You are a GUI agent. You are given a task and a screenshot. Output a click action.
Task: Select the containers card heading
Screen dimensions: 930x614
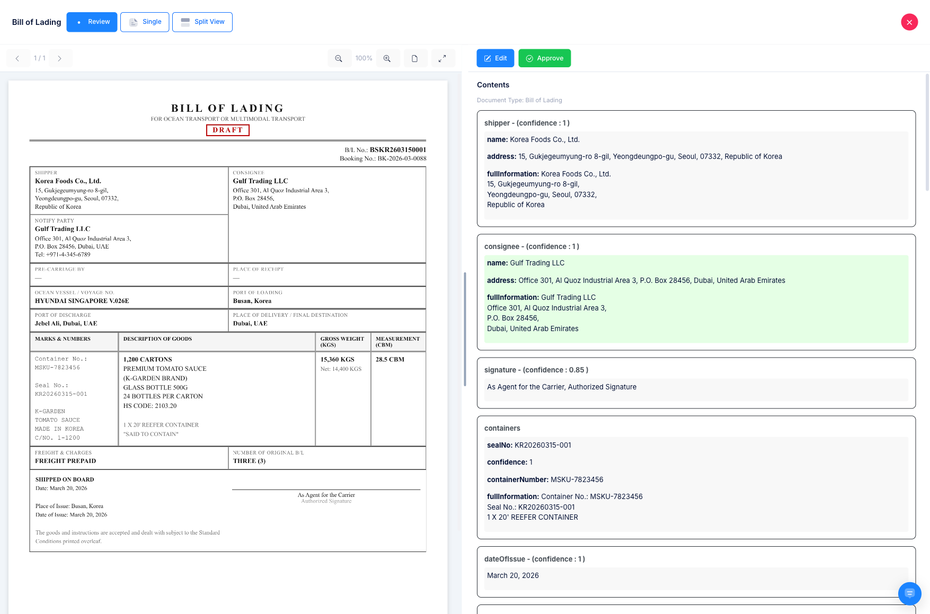[x=502, y=428]
